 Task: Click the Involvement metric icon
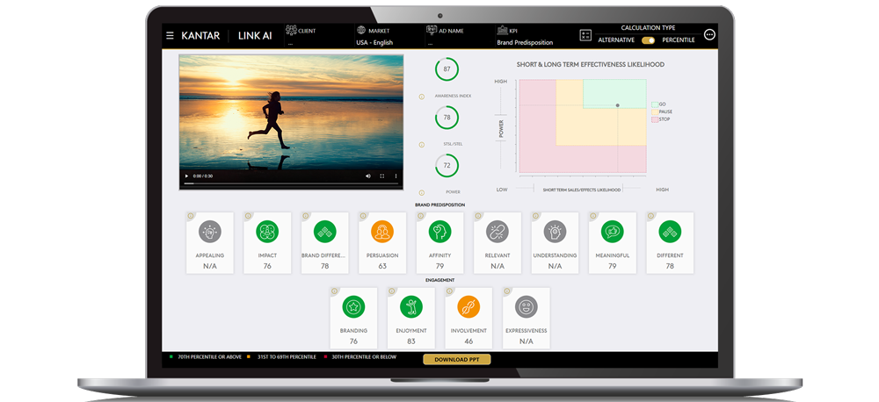tap(469, 307)
